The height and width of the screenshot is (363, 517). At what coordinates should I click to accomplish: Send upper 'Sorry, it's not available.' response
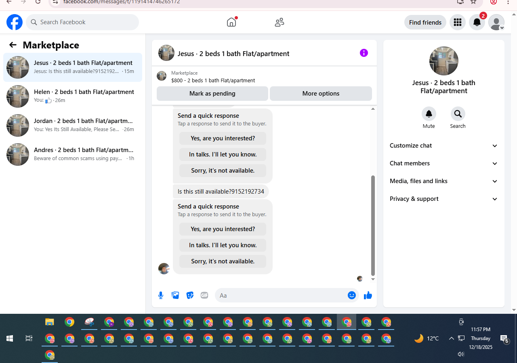223,171
